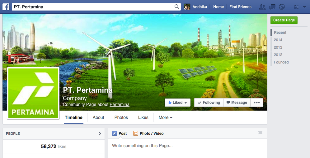Open the privacy shortcuts lock icon
The height and width of the screenshot is (158, 310).
[x=296, y=7]
